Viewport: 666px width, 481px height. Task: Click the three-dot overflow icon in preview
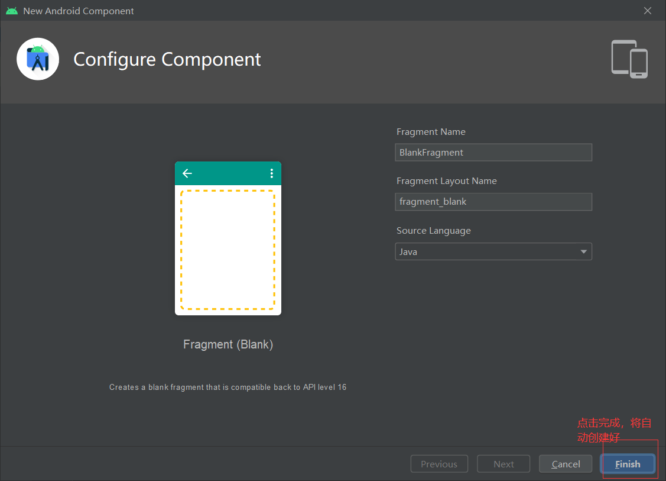pyautogui.click(x=271, y=173)
